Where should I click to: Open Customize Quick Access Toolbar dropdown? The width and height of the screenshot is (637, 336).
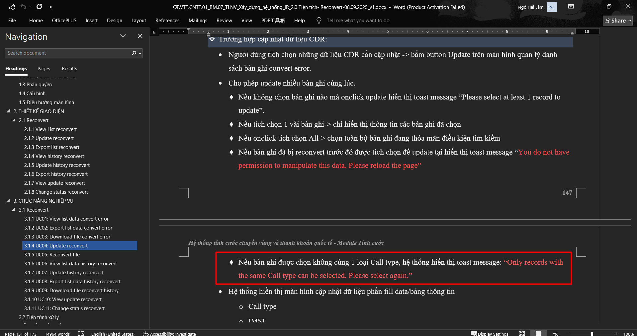50,7
